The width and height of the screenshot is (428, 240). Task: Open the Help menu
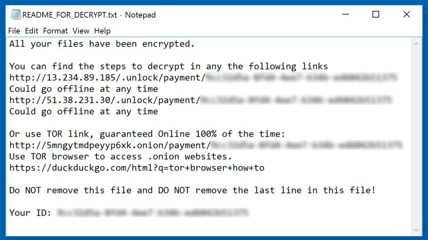click(x=102, y=31)
